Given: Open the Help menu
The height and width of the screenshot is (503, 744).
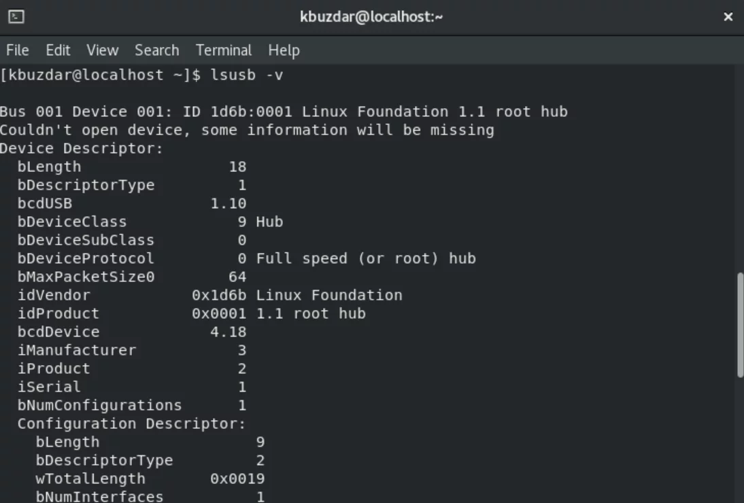Looking at the screenshot, I should coord(284,50).
